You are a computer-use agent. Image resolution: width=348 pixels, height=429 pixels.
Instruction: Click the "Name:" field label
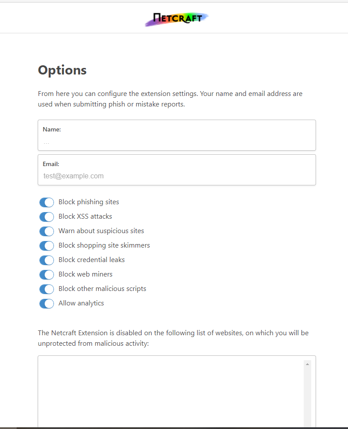(52, 130)
